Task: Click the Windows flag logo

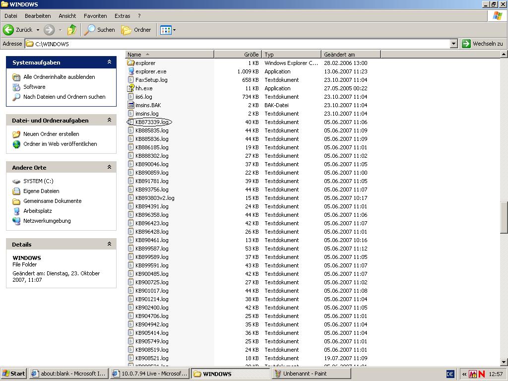Action: tap(498, 16)
